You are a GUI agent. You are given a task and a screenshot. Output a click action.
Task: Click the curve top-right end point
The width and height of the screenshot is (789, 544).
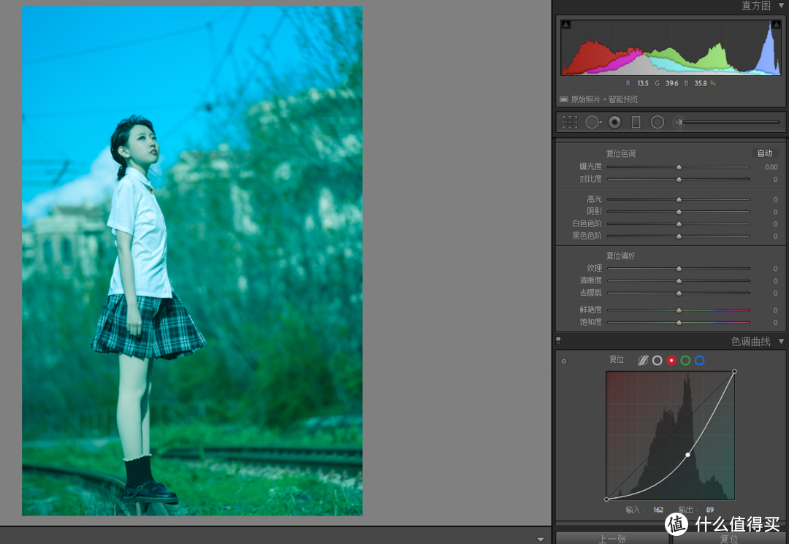(x=734, y=372)
